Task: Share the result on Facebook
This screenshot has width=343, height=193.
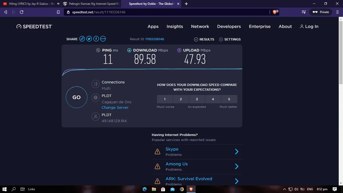Action: 96,39
